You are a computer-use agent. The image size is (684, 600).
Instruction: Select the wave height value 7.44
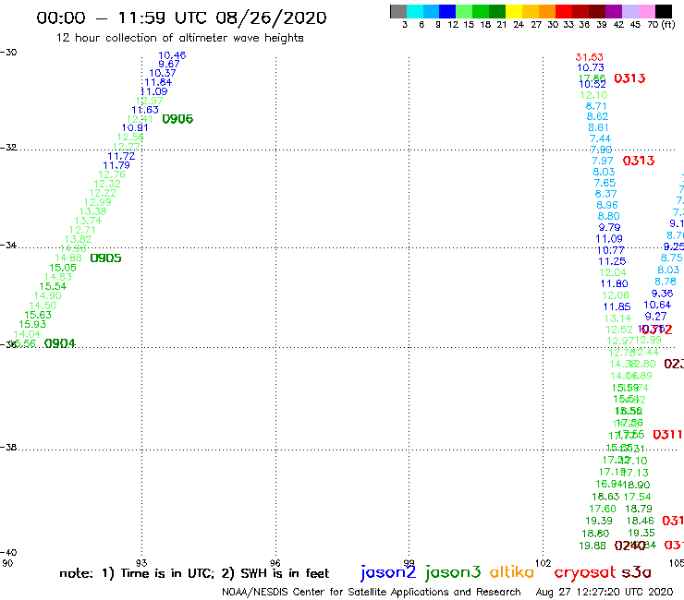(600, 139)
